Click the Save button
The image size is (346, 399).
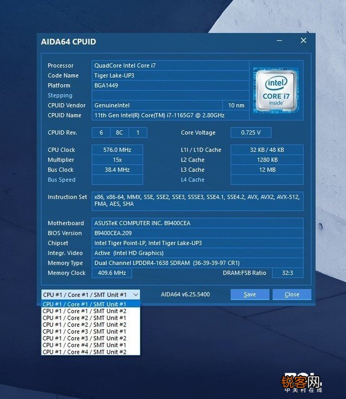[250, 294]
